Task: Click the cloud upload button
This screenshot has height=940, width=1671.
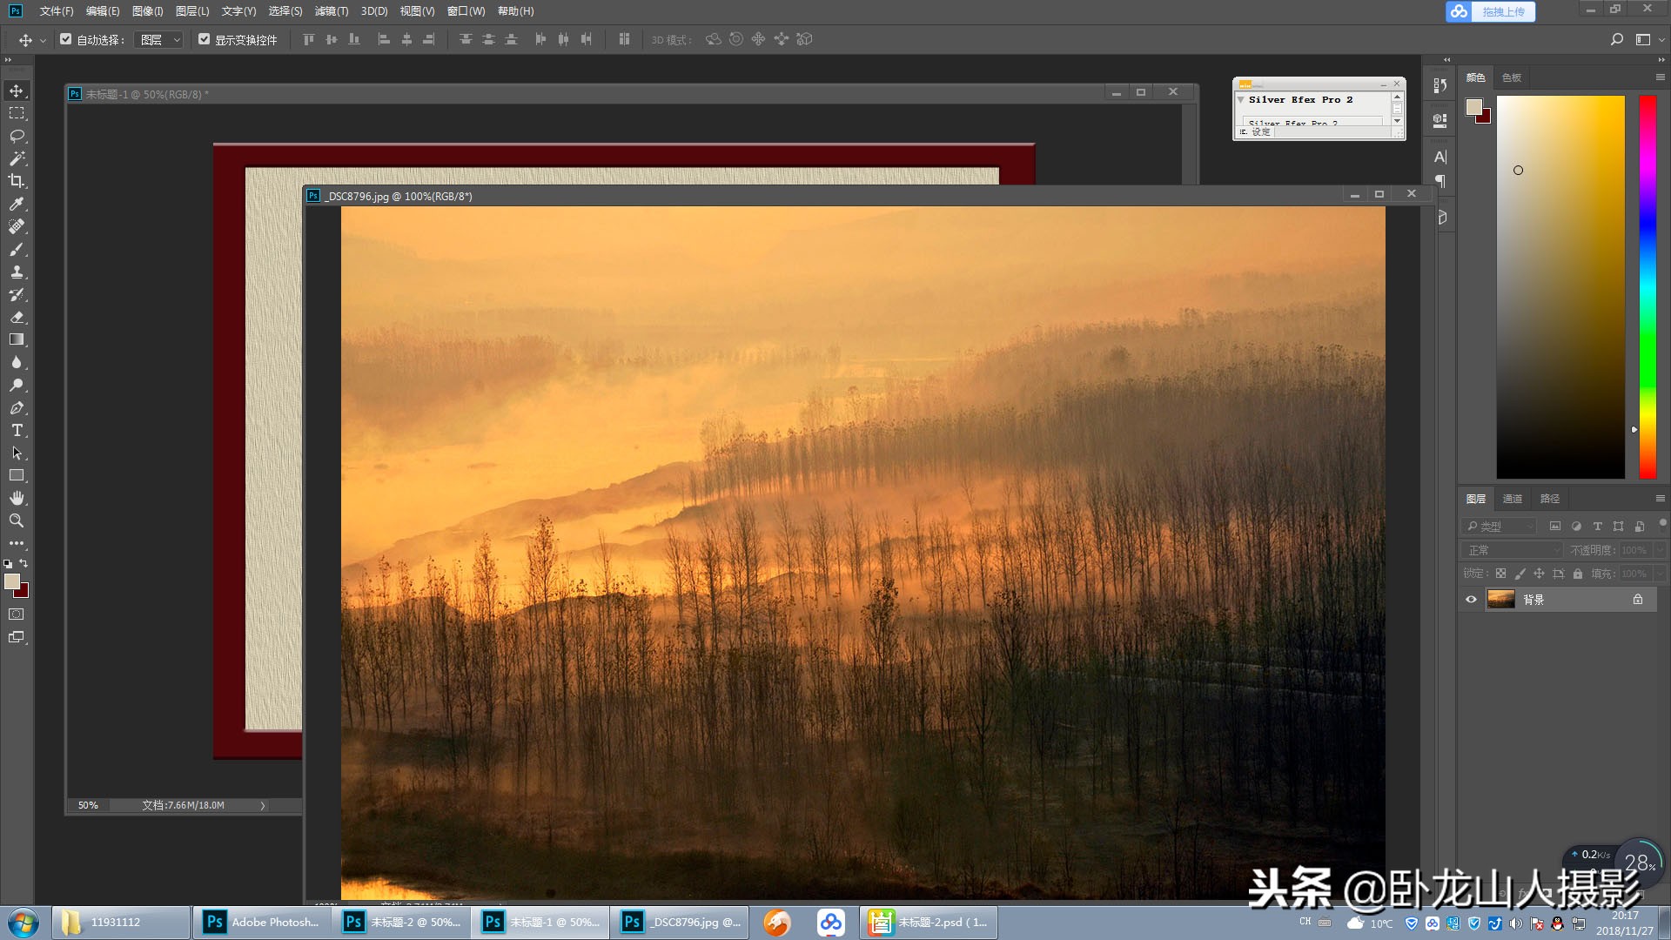Action: (1491, 11)
